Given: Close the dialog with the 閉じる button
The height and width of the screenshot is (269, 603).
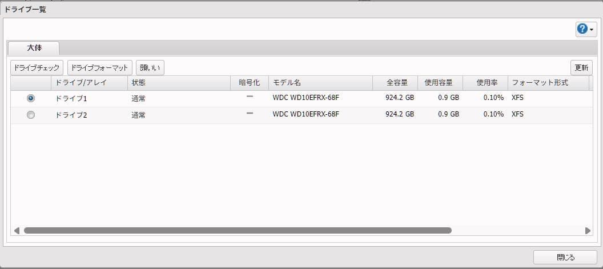Looking at the screenshot, I should [x=565, y=258].
